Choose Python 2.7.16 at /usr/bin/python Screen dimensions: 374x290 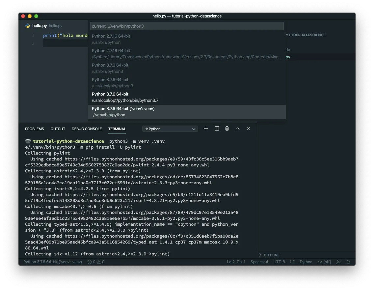pos(187,40)
